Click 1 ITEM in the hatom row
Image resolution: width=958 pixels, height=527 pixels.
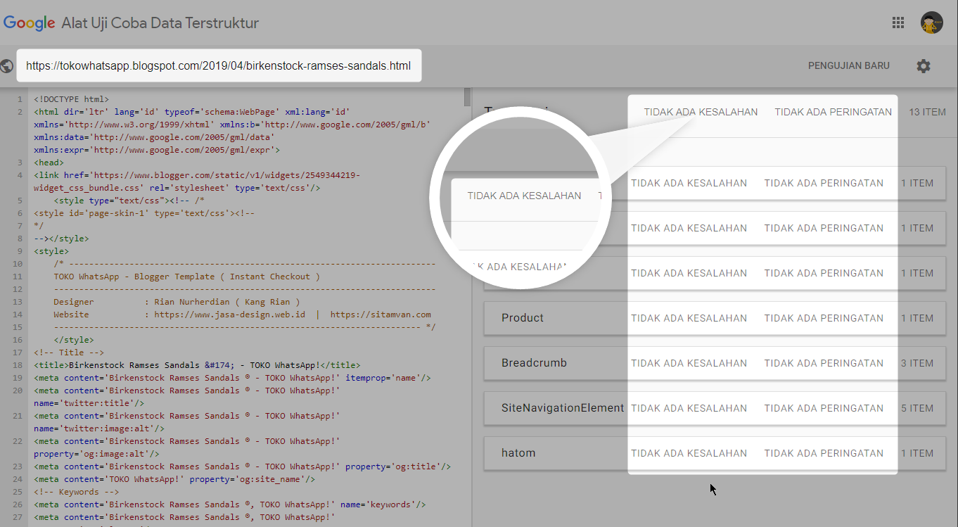point(917,453)
